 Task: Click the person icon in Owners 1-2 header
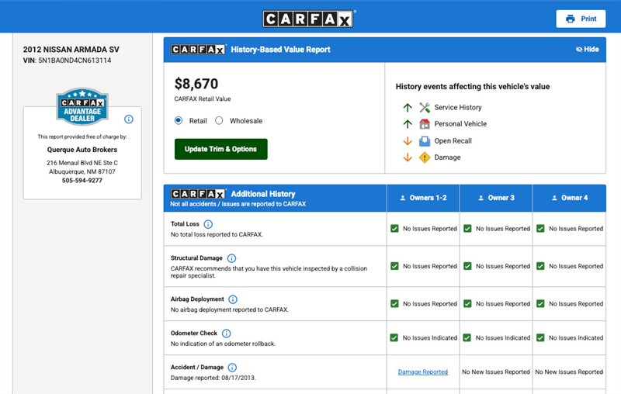pyautogui.click(x=403, y=198)
